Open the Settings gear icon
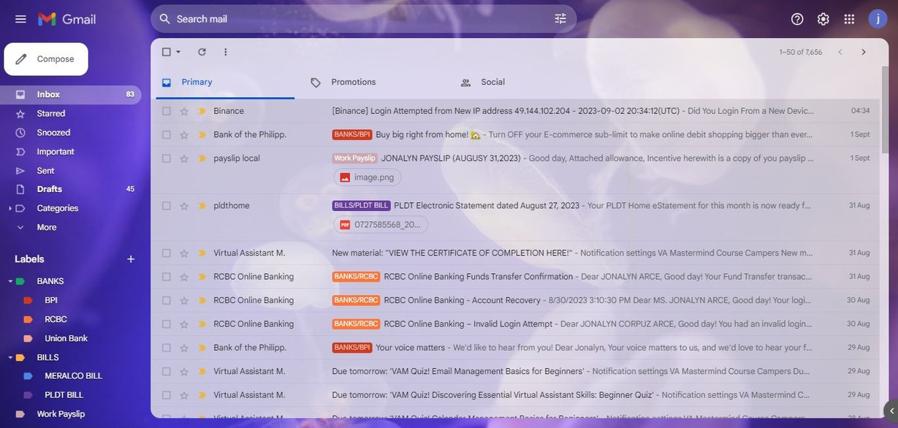Viewport: 898px width, 428px height. click(x=823, y=19)
